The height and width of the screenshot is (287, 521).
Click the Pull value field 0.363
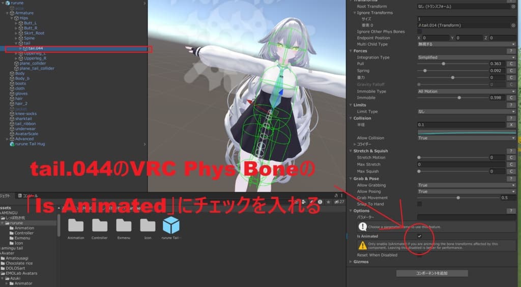coord(498,63)
